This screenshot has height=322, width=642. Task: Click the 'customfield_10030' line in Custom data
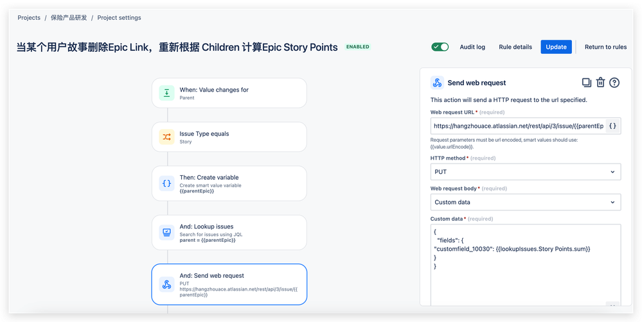pos(512,249)
